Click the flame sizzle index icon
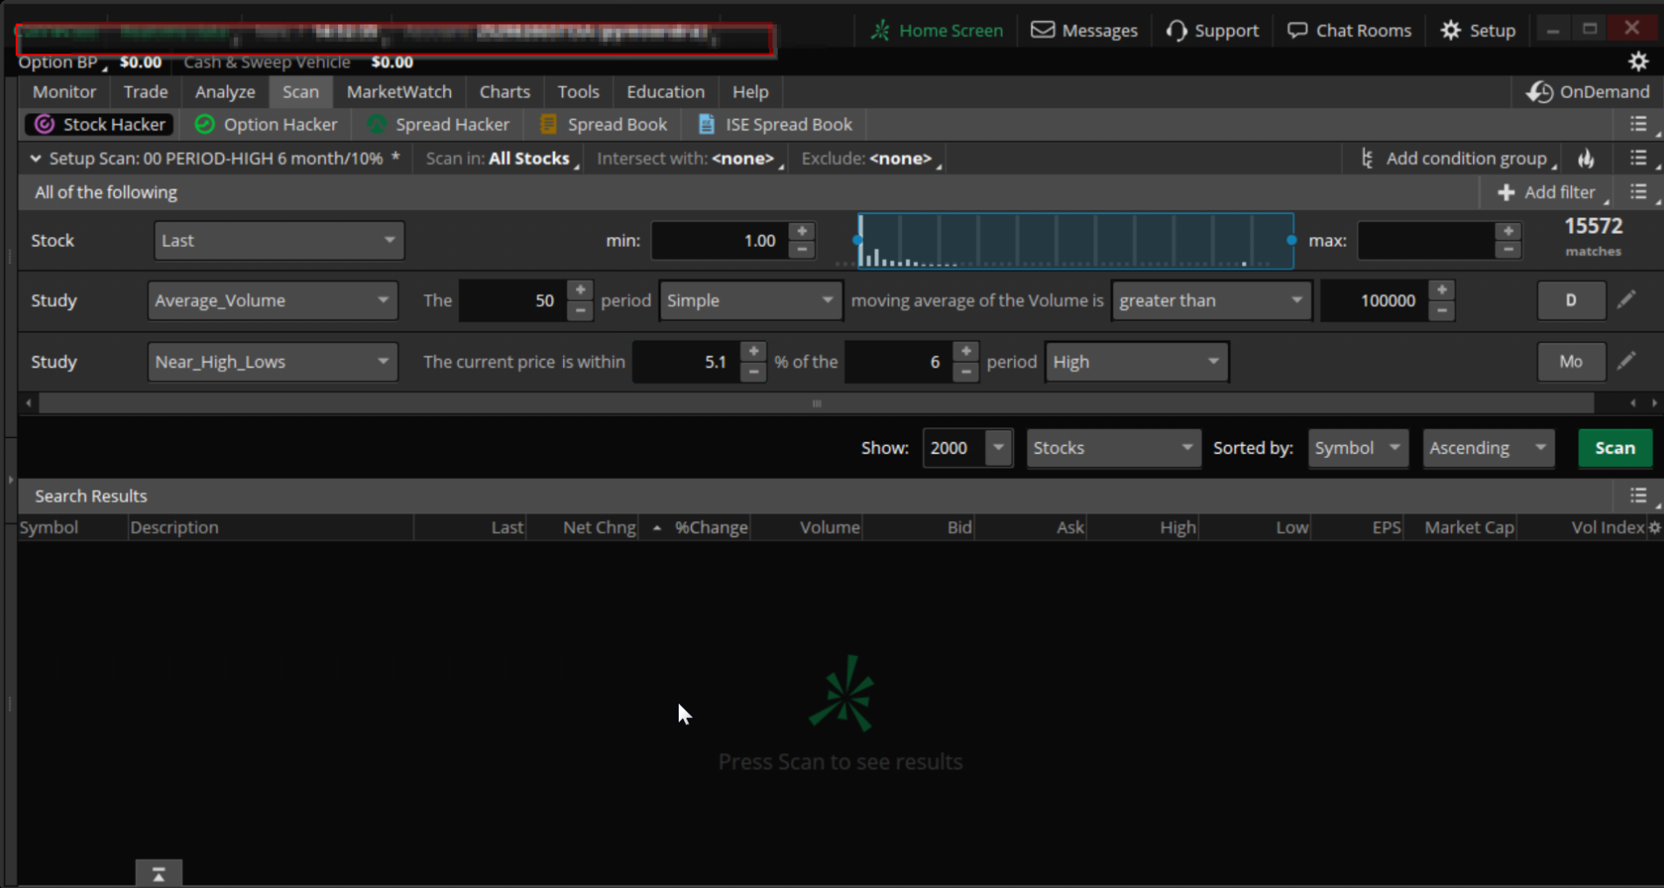Image resolution: width=1664 pixels, height=888 pixels. (x=1586, y=159)
